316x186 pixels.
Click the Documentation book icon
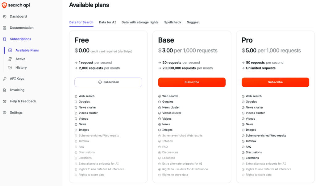click(5, 28)
